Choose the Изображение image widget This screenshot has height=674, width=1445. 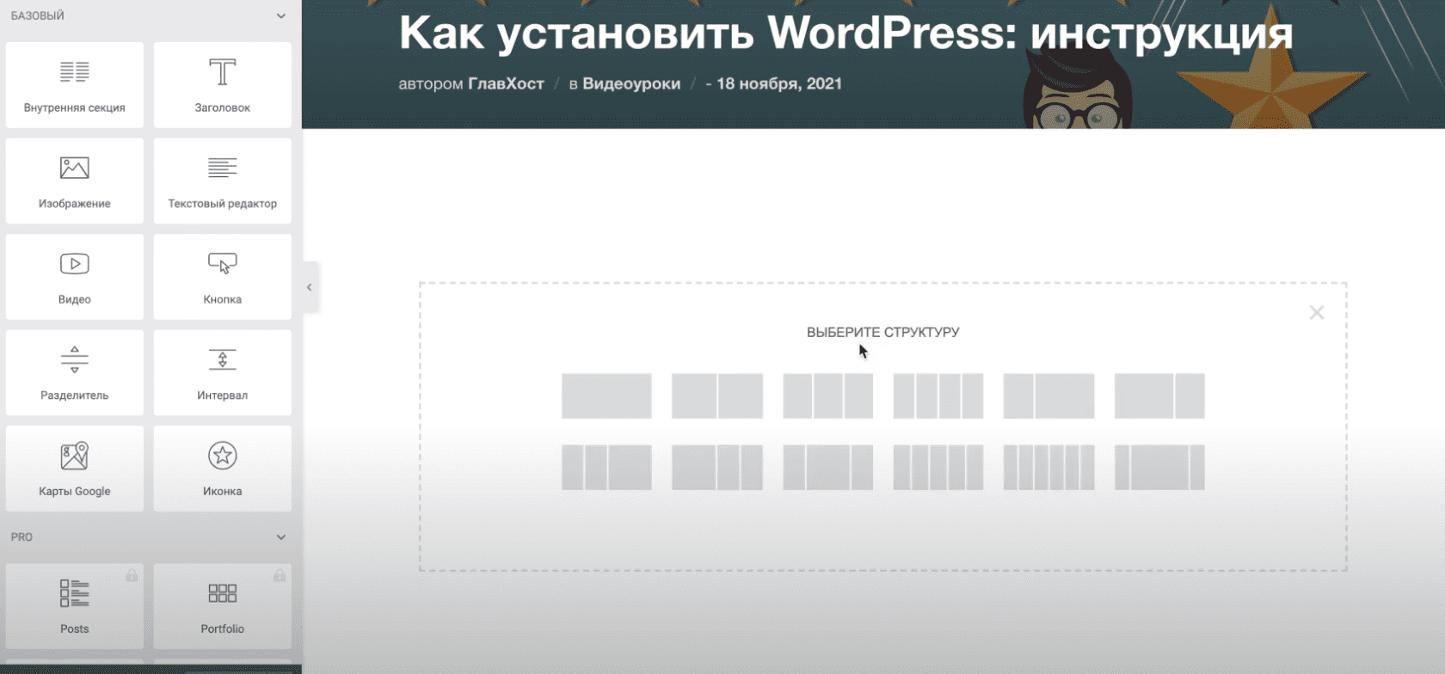75,181
